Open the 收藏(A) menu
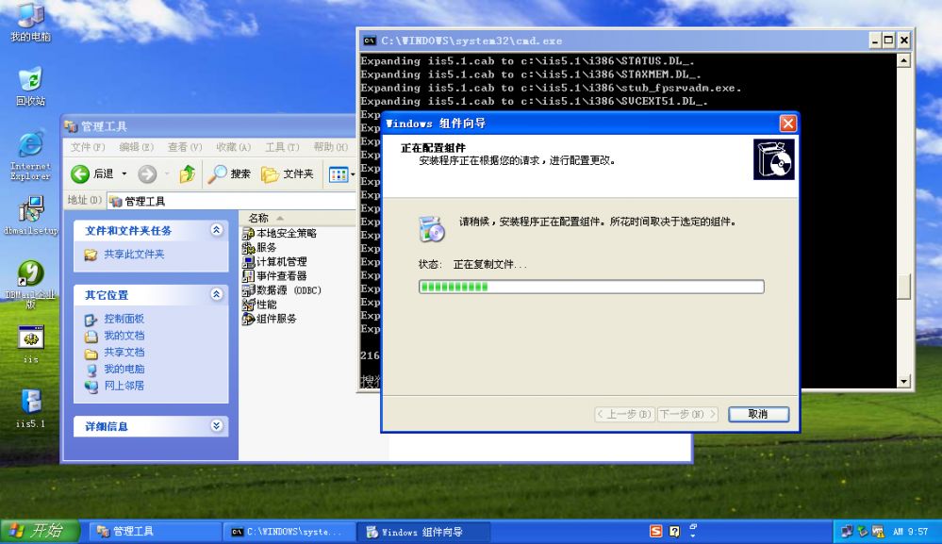This screenshot has width=942, height=544. click(x=234, y=147)
